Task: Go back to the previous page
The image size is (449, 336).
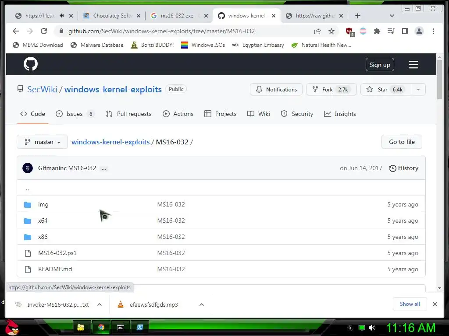Action: 16,31
